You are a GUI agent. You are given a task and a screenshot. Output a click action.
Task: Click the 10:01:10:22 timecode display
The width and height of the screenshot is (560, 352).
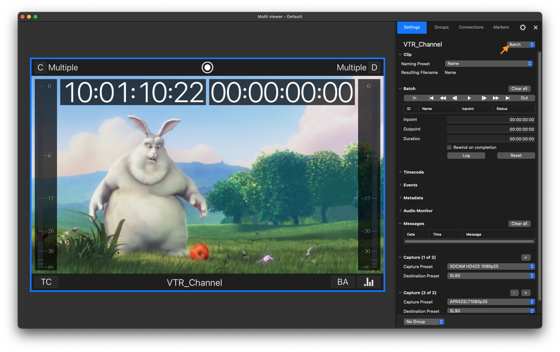tap(133, 92)
